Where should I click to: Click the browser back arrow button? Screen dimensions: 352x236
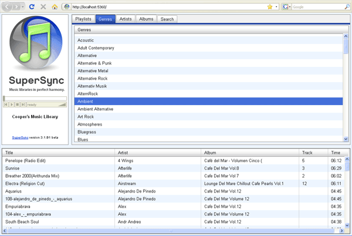point(6,6)
